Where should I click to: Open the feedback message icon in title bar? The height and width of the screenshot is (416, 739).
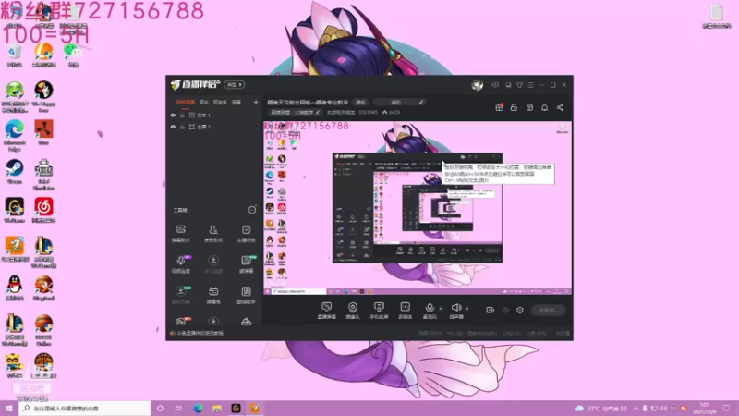495,85
